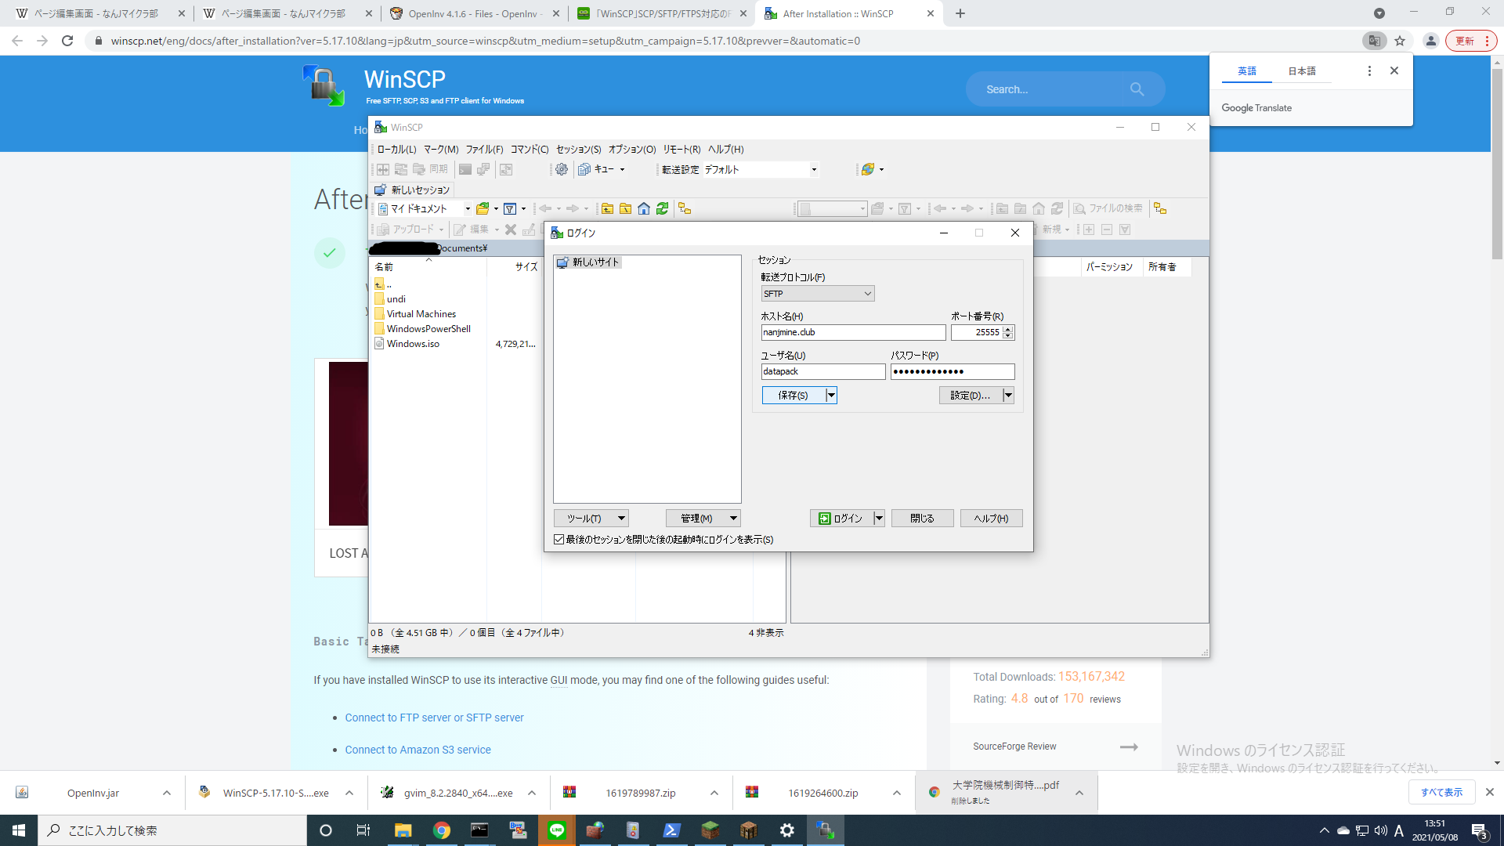Show all downloads button
The height and width of the screenshot is (846, 1504).
(x=1441, y=793)
